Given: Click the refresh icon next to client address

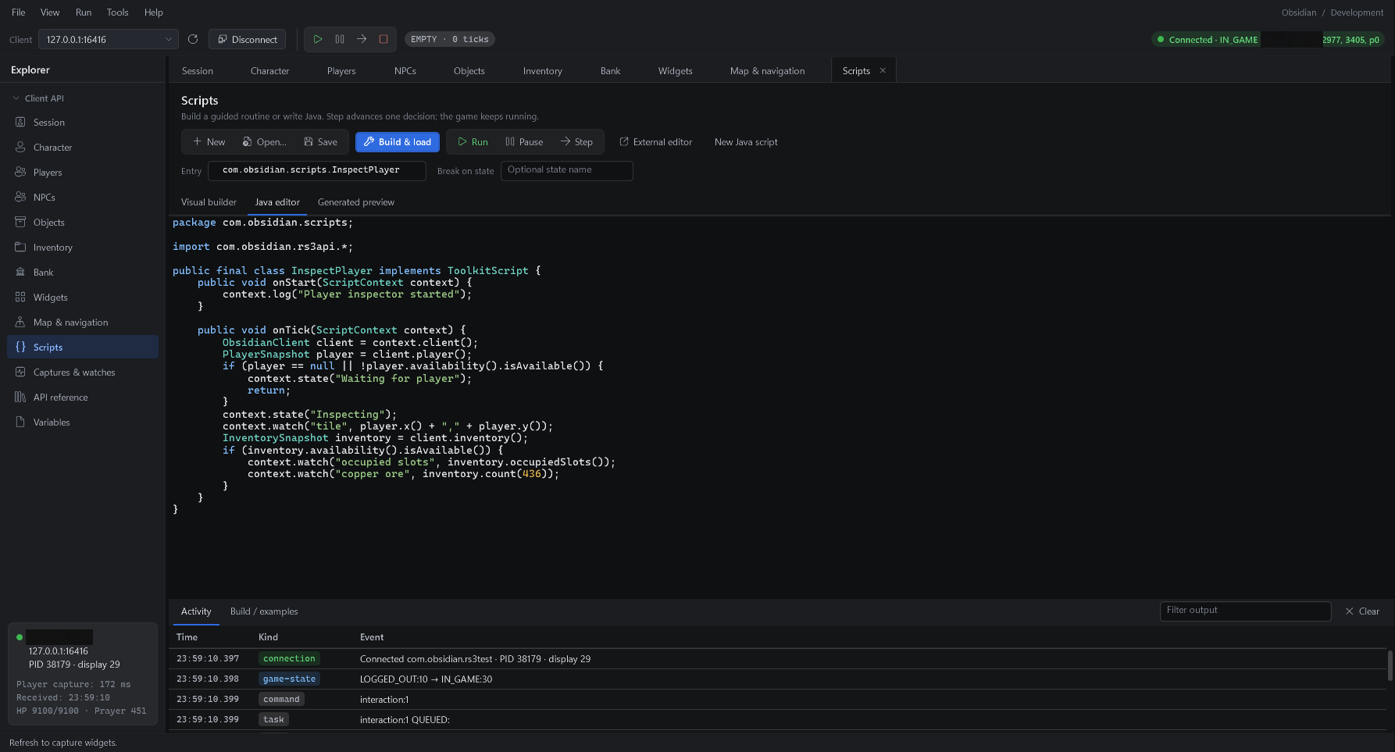Looking at the screenshot, I should click(193, 39).
